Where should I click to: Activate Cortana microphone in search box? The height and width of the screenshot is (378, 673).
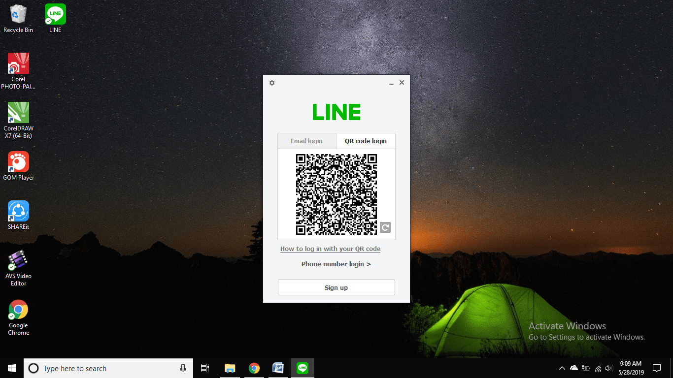(x=183, y=368)
